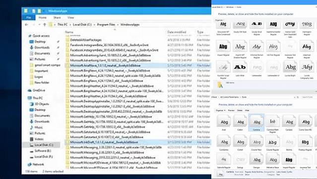
Task: Open 3D Objects under This PC
Action: 42,104
